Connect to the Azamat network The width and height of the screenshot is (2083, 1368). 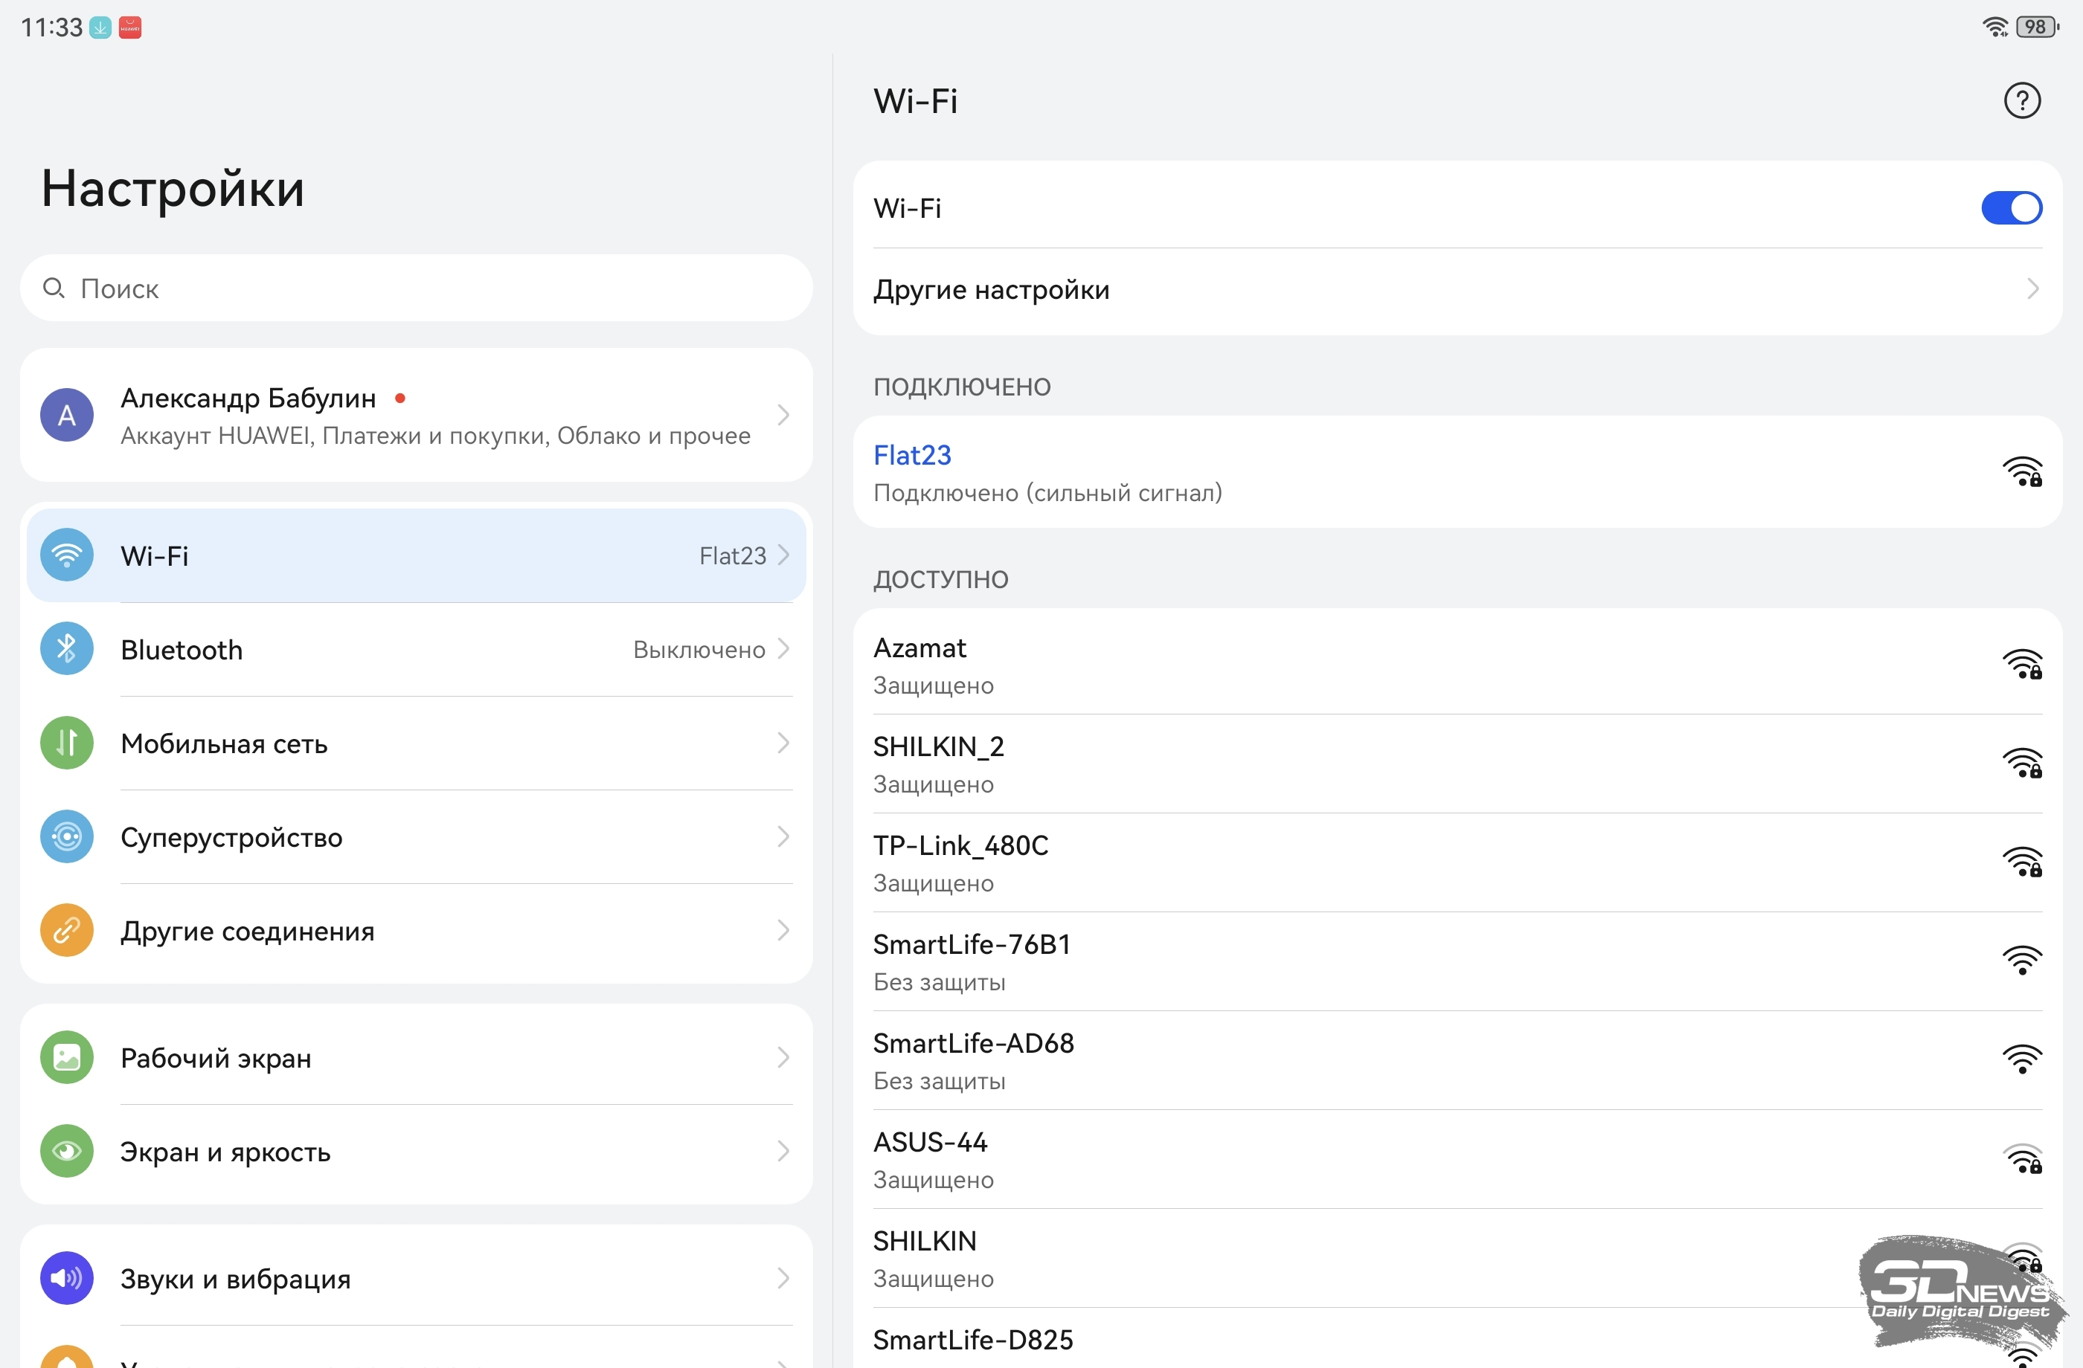1400,665
